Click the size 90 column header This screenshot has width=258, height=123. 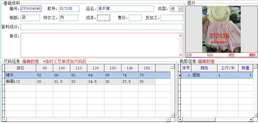coord(45,68)
